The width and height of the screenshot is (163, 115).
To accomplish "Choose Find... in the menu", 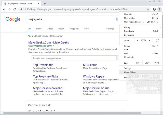I will pyautogui.click(x=140, y=53).
